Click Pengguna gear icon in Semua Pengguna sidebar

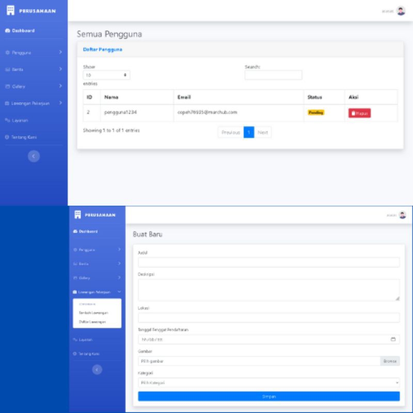(7, 53)
